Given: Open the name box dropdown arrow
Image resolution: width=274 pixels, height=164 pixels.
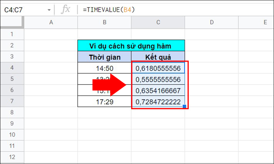Looking at the screenshot, I should coord(49,10).
